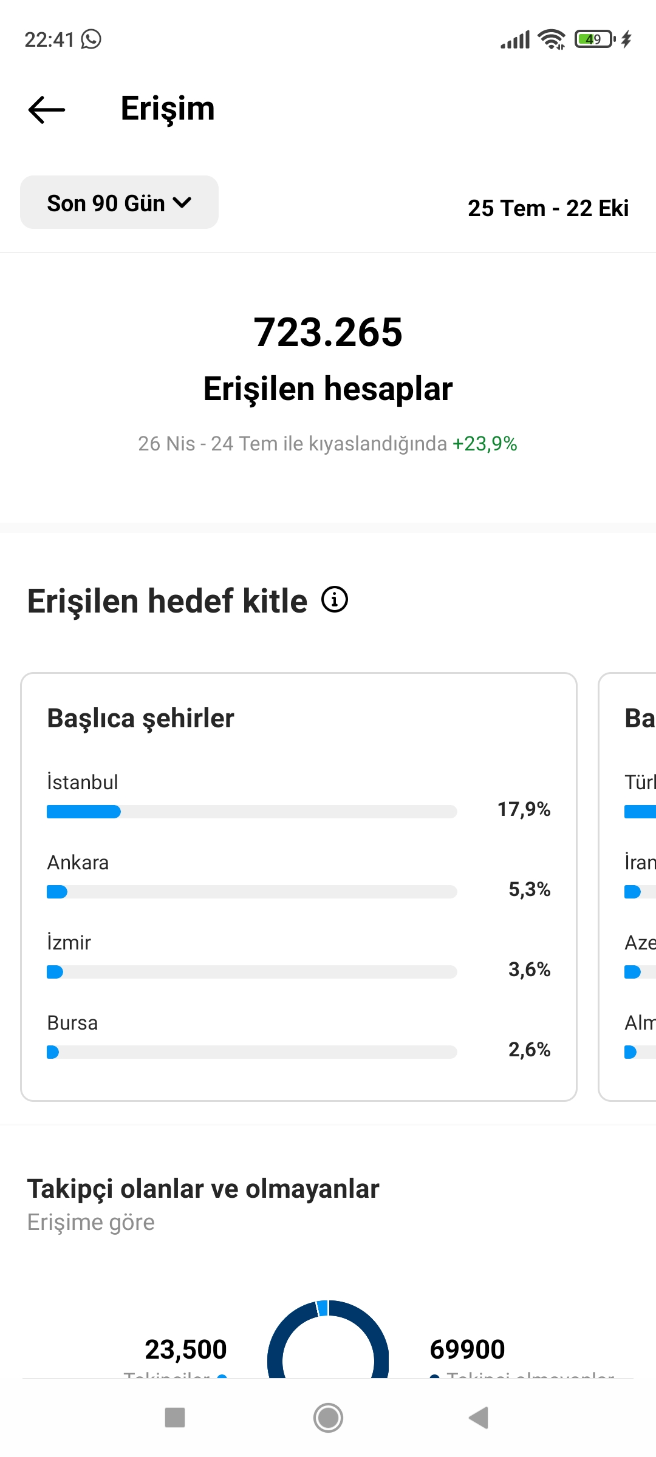Open the Son 90 Gün dropdown
656x1457 pixels.
(x=119, y=203)
